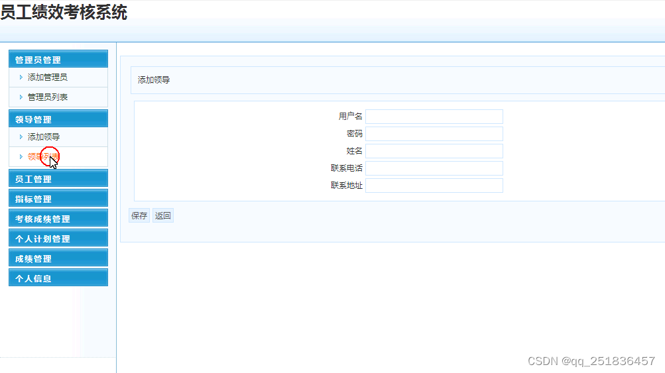Viewport: 665px width, 373px height.
Task: Collapse the 领导管理 menu header
Action: (x=58, y=119)
